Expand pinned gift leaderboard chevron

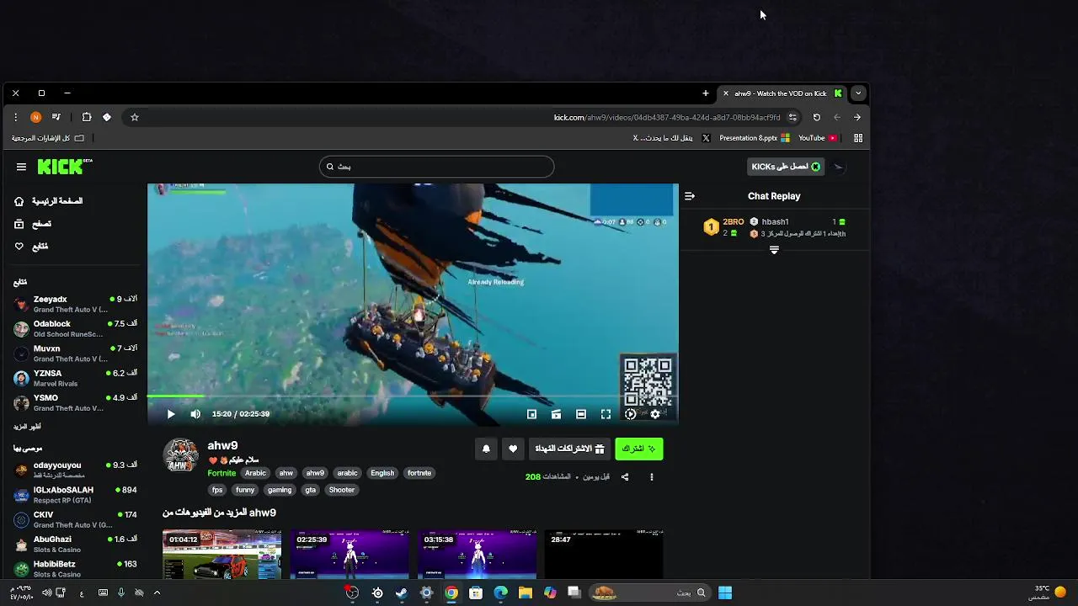774,250
